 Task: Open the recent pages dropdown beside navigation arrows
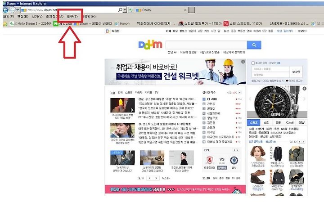pos(18,10)
